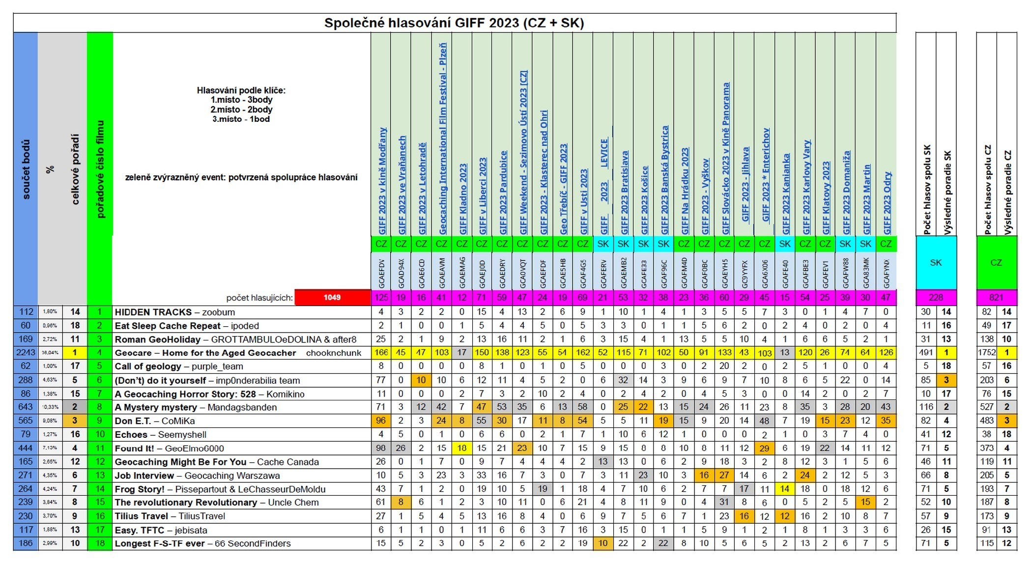Viewport: 1032px width, 564px height.
Task: Click the 2243 total points cell
Action: pyautogui.click(x=26, y=353)
